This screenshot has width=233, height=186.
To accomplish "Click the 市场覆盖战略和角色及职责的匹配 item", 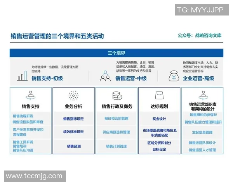I will [160, 133].
